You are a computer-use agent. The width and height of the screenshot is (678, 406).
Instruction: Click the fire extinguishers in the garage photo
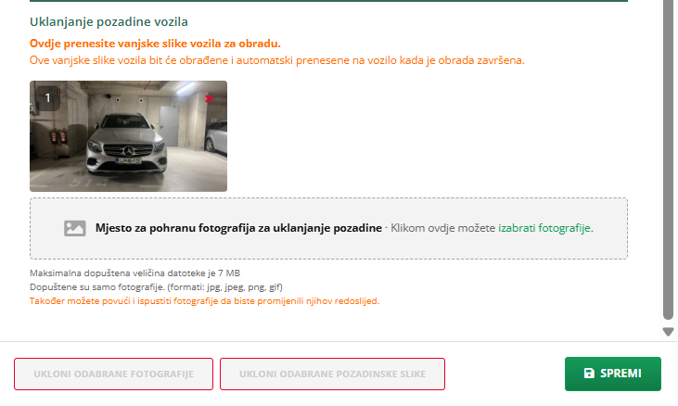click(x=58, y=135)
